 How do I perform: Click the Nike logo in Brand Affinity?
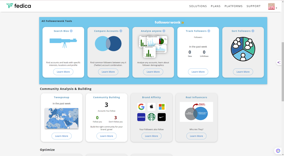tap(161, 117)
